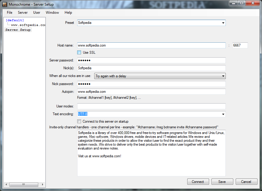The image size is (262, 191).
Task: Click the 'Text encoding:' label
Action: click(63, 114)
